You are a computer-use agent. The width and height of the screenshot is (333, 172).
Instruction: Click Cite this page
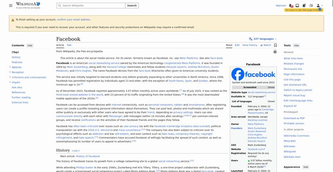(x=292, y=80)
